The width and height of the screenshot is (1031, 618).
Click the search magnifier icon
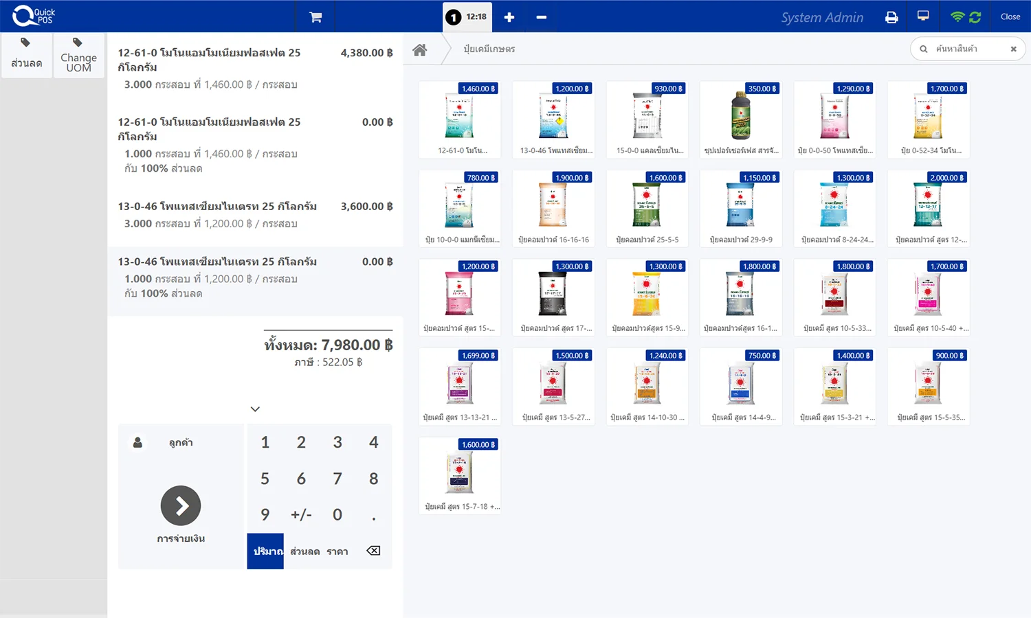click(923, 49)
